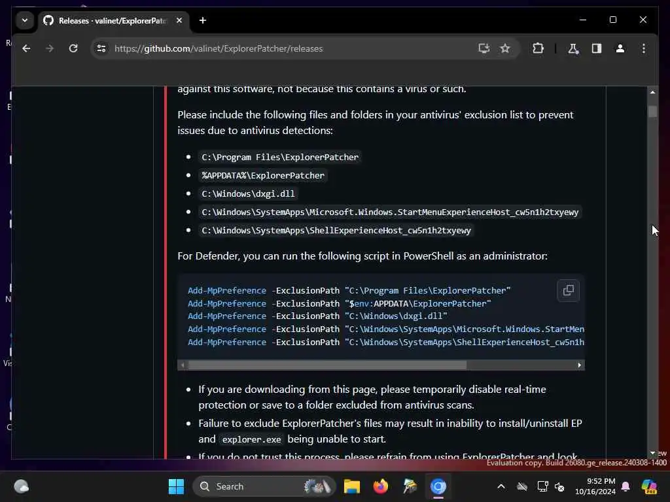Click the C:\Windows\dxgi.dll path text
This screenshot has height=502, width=670.
coord(248,193)
